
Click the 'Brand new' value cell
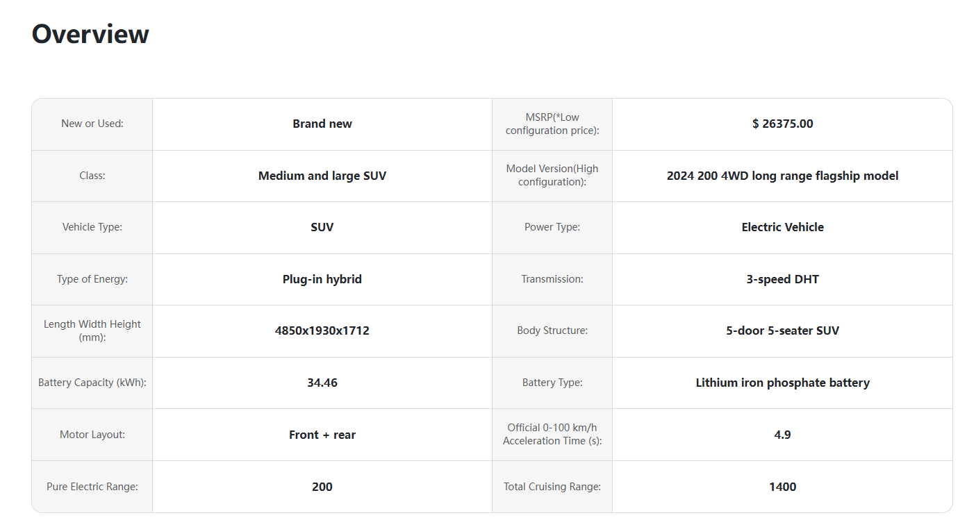click(x=322, y=124)
